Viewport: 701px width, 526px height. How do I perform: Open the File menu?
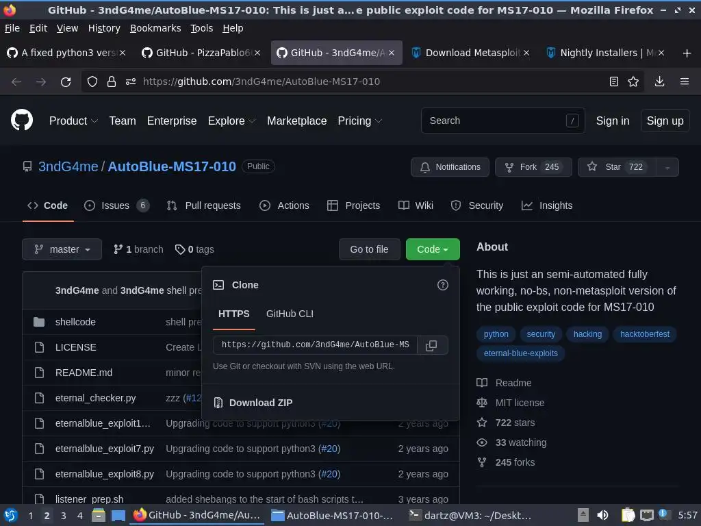click(x=12, y=28)
